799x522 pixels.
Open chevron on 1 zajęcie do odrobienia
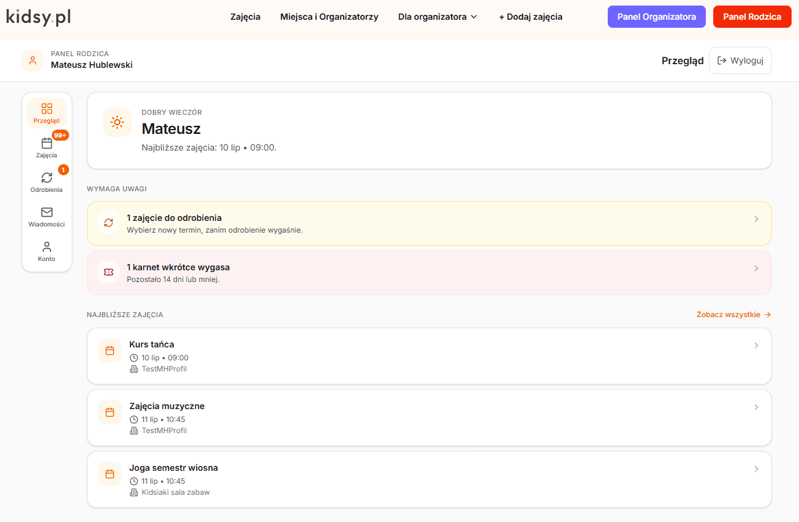(x=756, y=219)
